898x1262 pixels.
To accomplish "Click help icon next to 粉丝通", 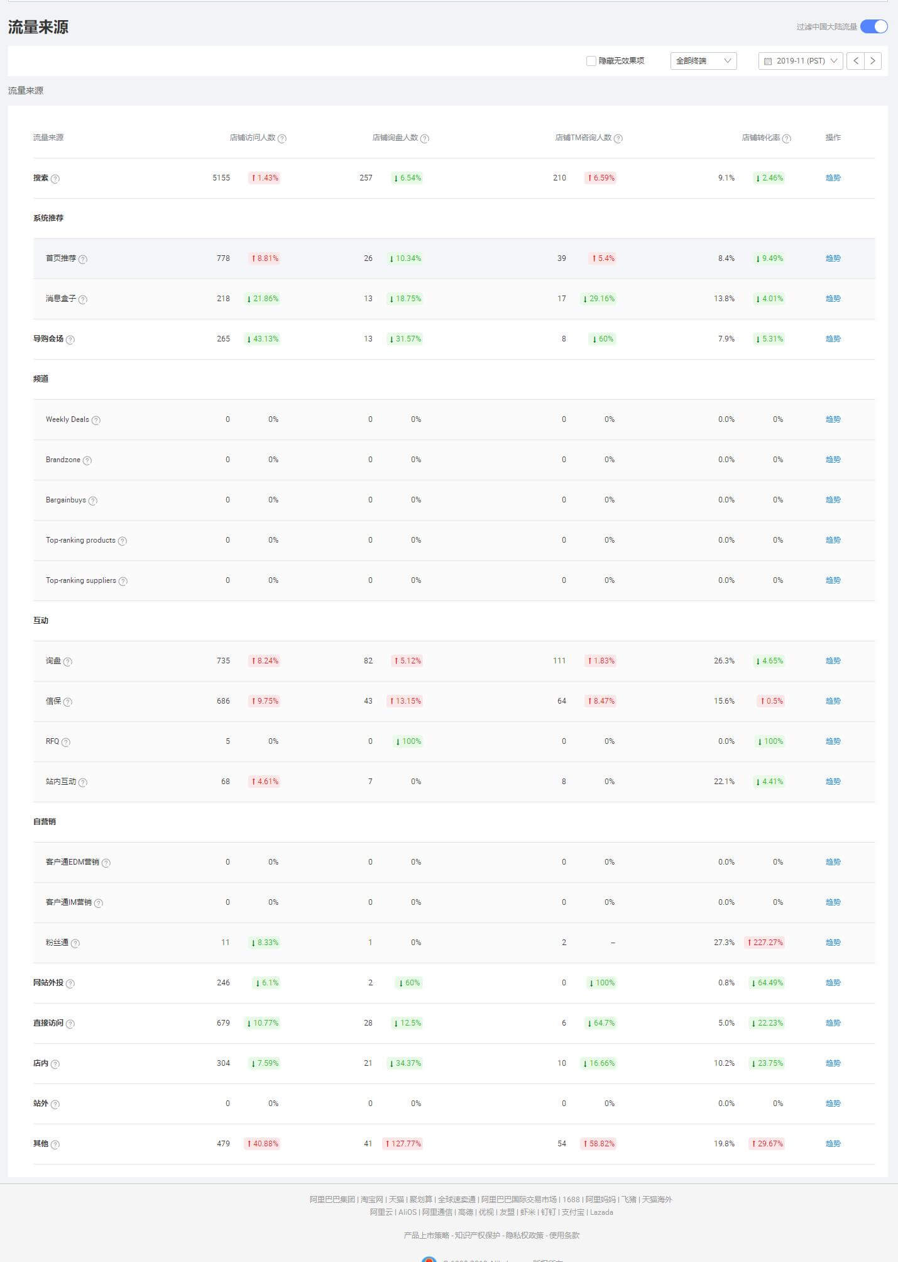I will [75, 943].
